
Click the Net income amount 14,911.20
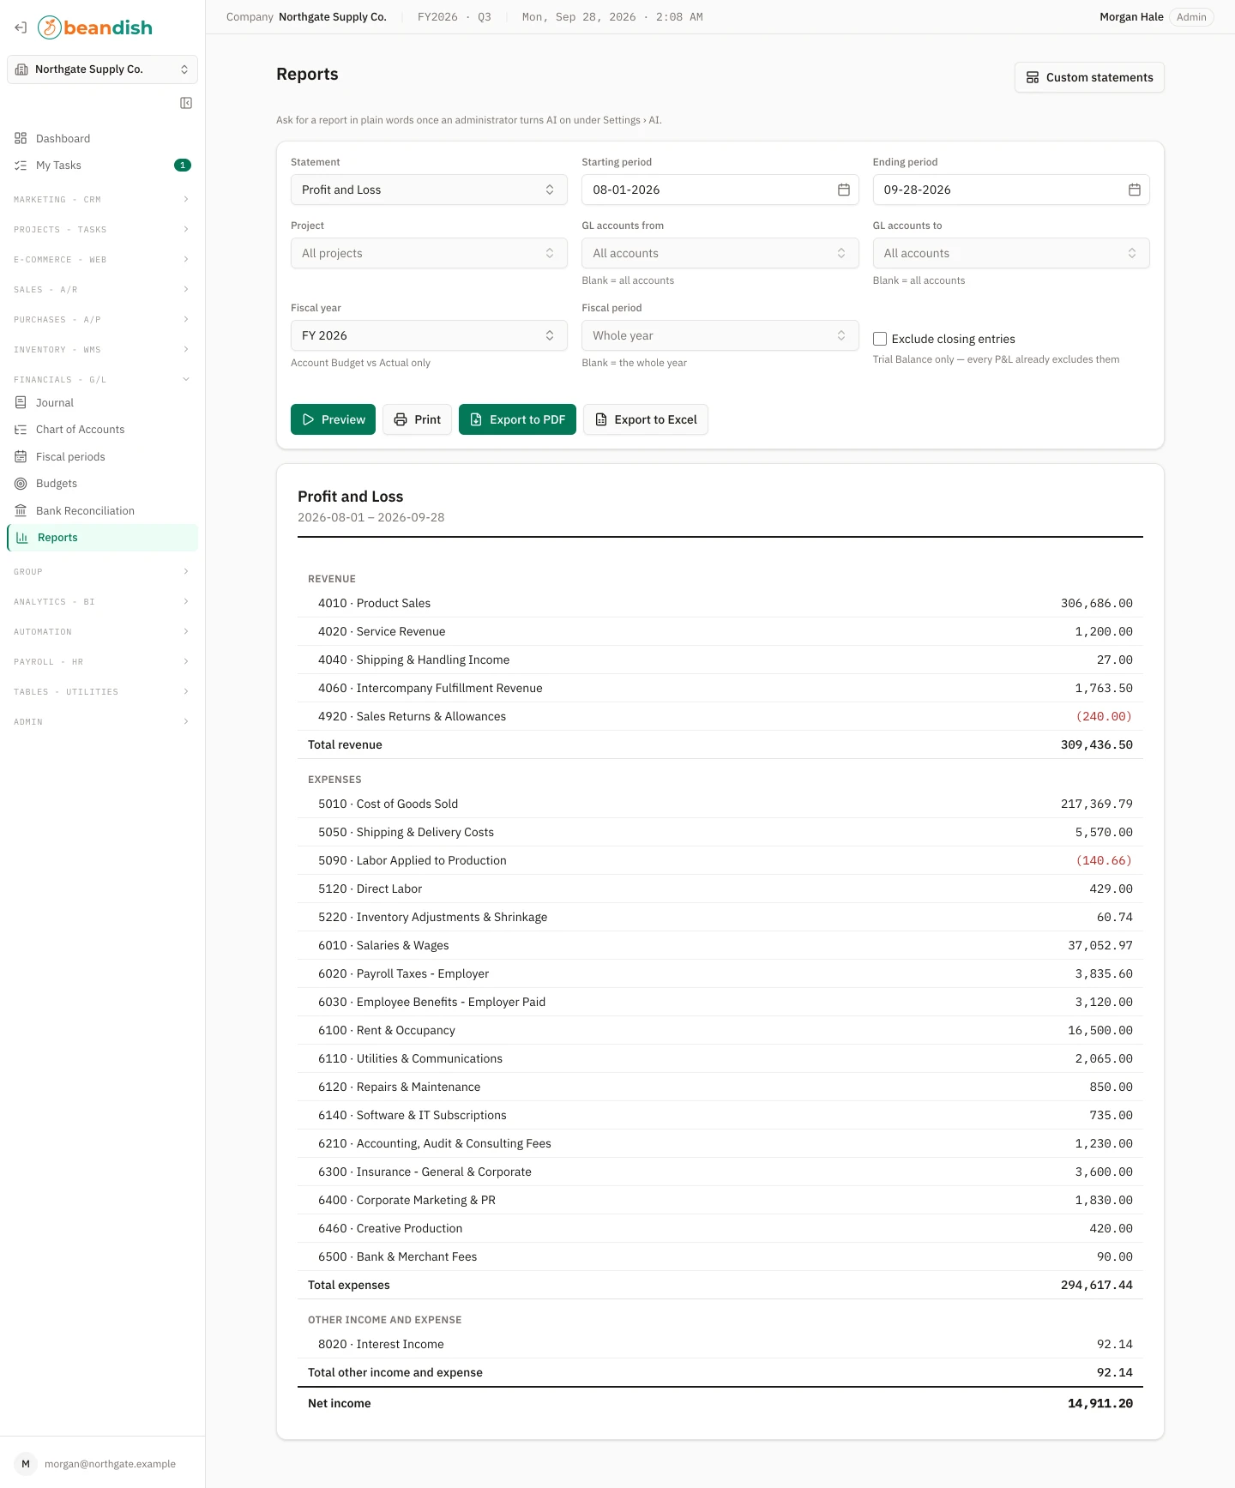[x=1100, y=1403]
